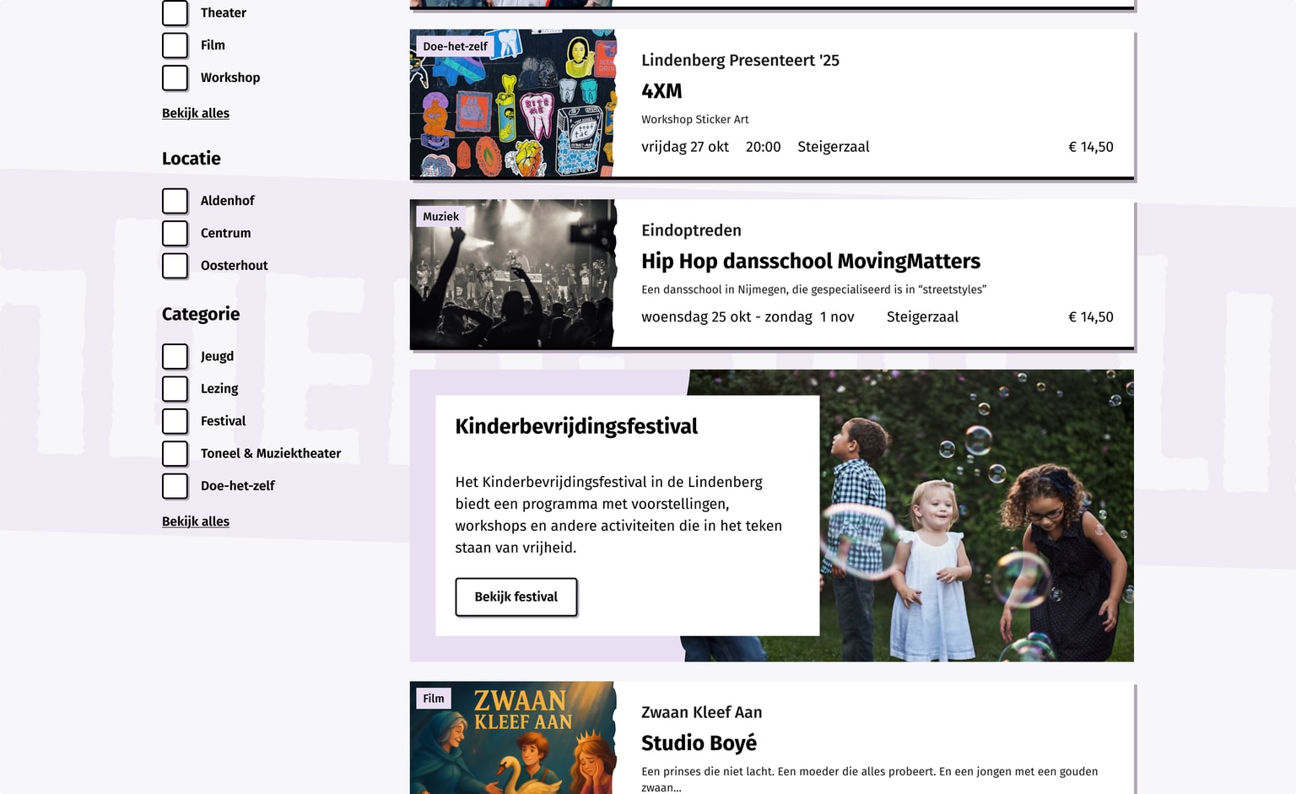The image size is (1296, 794).
Task: Expand categories with Bekijk alles under Categorie
Action: click(196, 521)
